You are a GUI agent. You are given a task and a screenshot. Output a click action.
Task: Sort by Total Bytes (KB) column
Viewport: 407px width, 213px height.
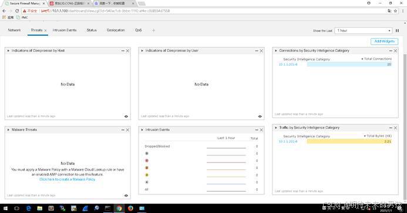[x=378, y=136]
